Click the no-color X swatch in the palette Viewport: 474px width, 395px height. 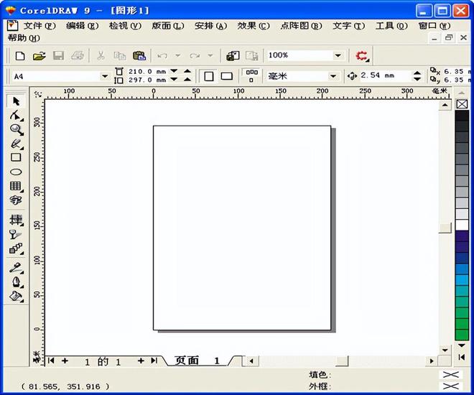click(462, 104)
